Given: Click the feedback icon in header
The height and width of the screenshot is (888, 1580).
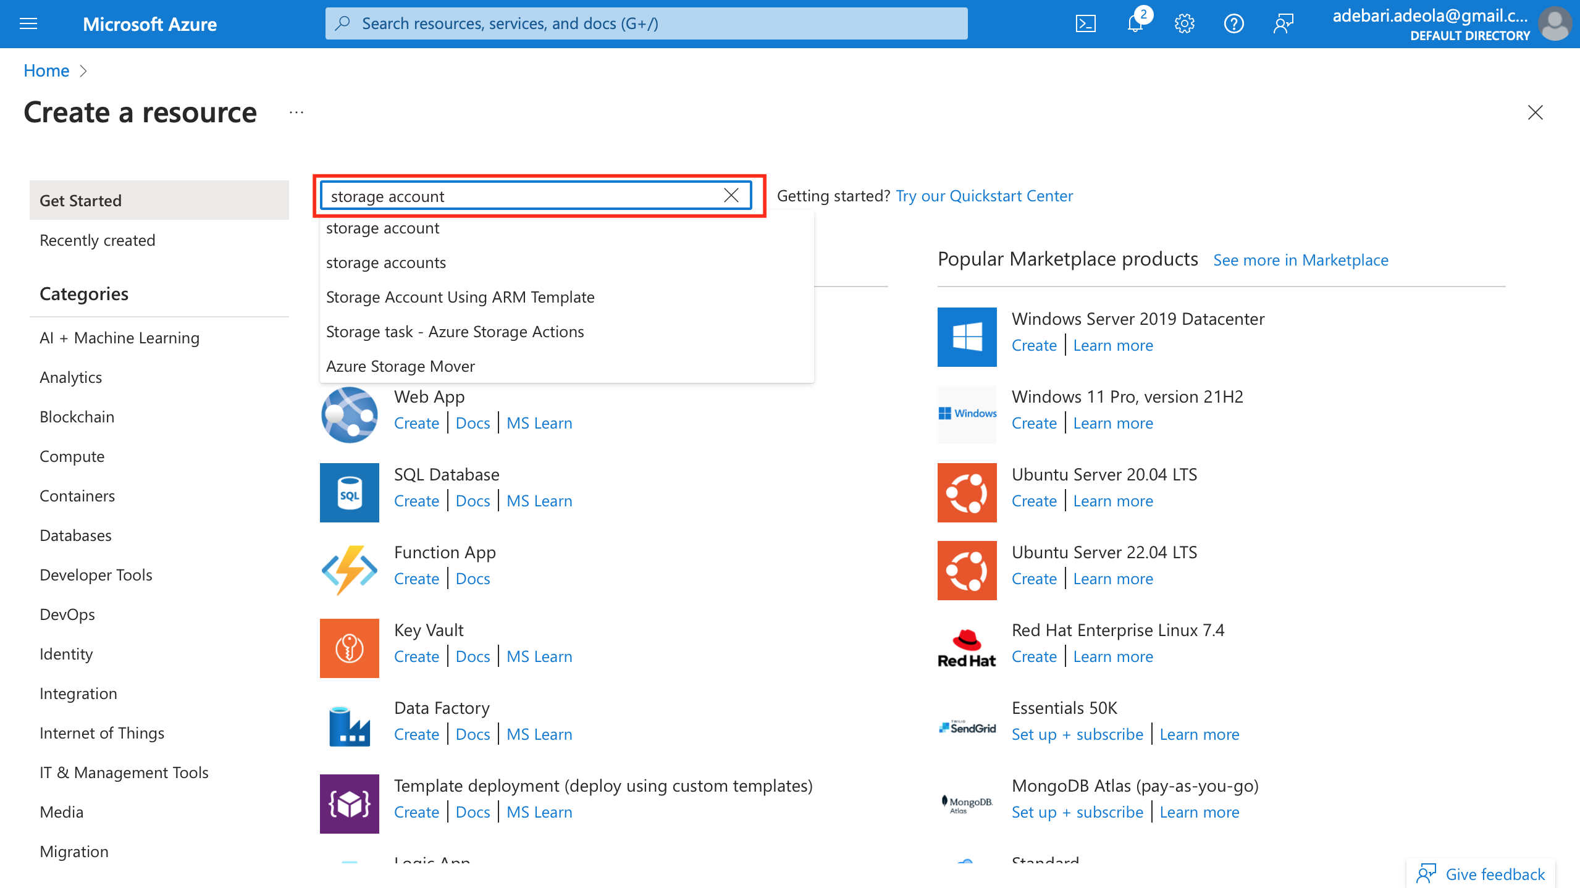Looking at the screenshot, I should [1283, 23].
